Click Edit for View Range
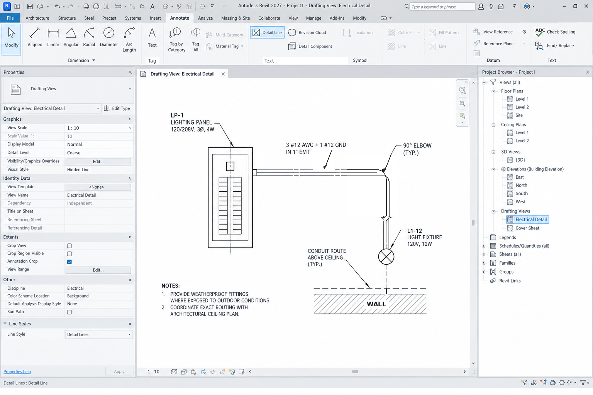 [98, 270]
